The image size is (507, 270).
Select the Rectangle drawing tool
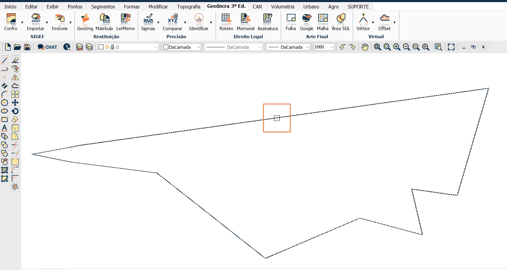click(5, 119)
